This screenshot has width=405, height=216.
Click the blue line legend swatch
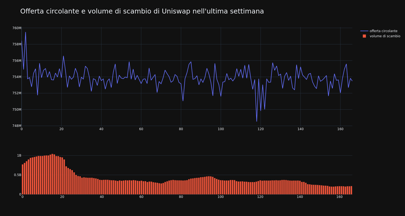pos(364,31)
